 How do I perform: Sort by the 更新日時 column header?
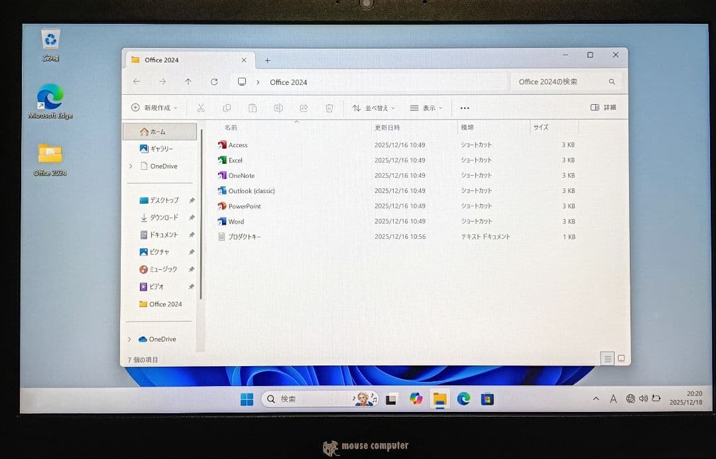point(387,127)
